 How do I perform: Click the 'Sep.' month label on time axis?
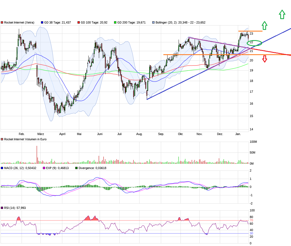161,134
